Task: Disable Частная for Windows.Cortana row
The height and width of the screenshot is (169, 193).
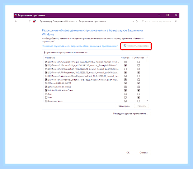Action: [125, 79]
